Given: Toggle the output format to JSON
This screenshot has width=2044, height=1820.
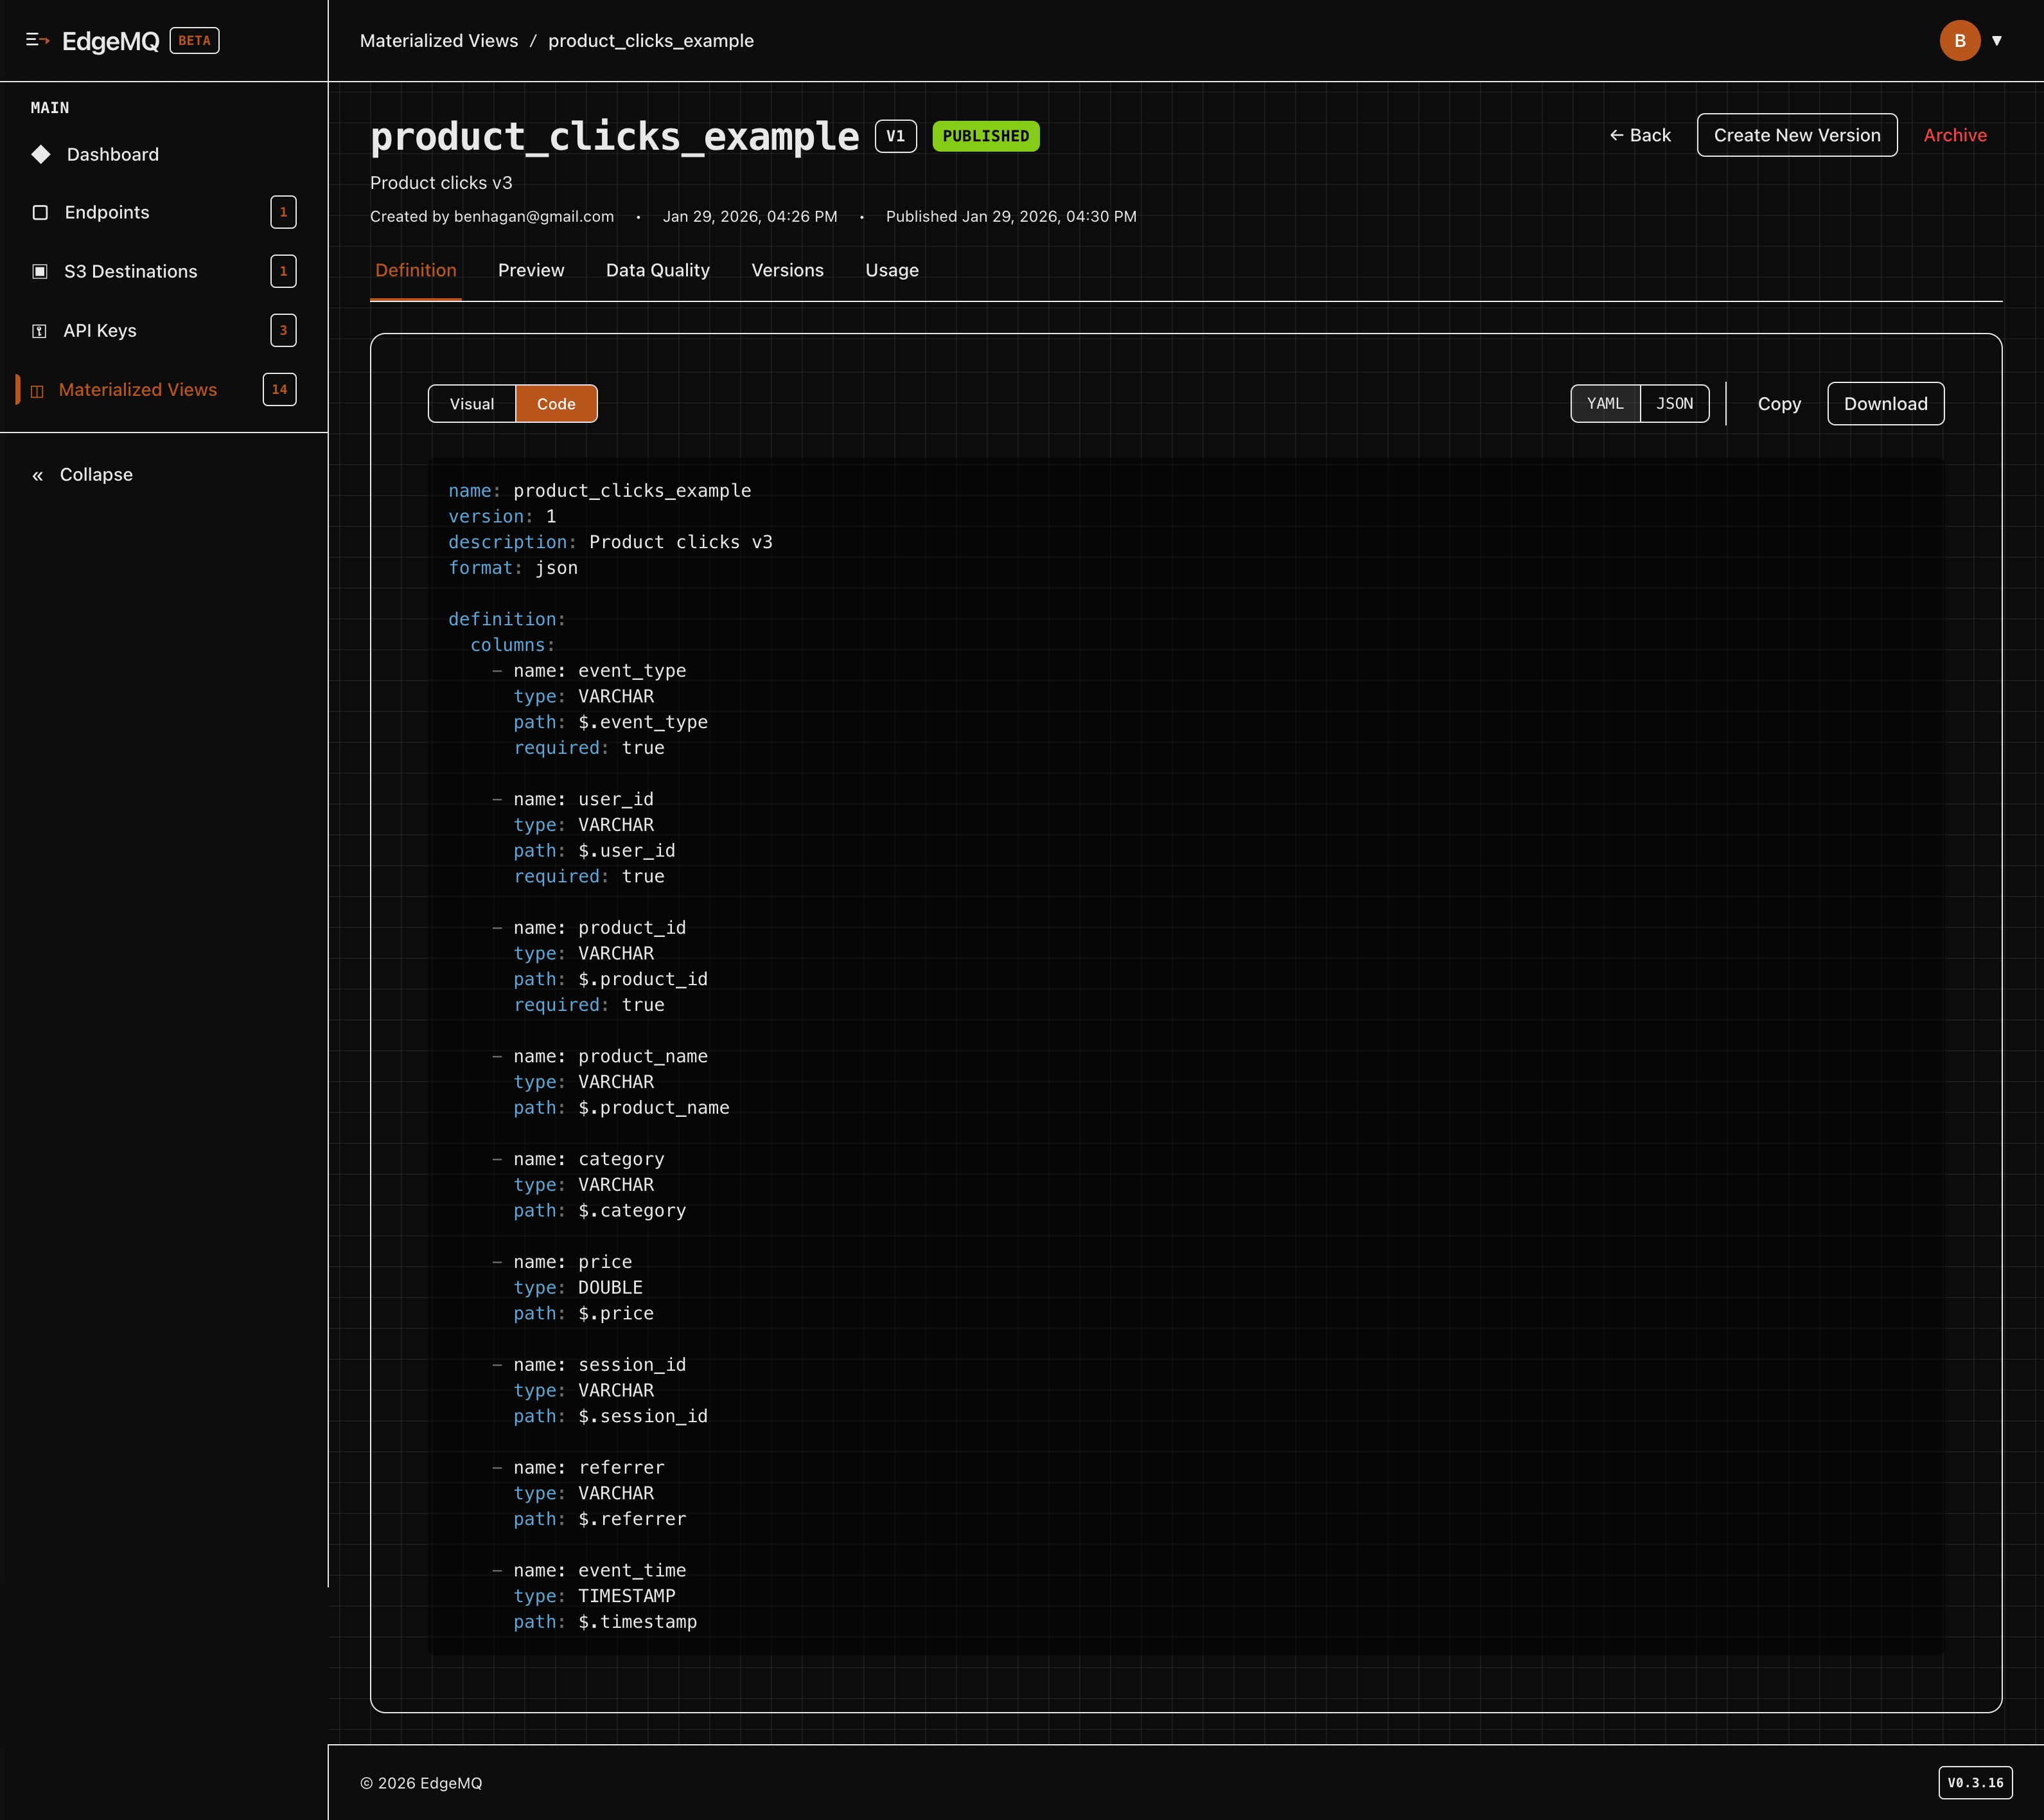Looking at the screenshot, I should click(x=1674, y=403).
